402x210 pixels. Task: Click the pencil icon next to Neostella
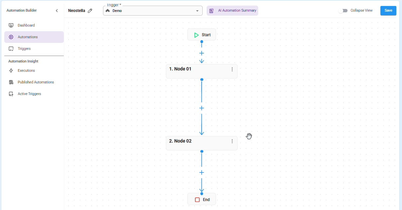point(90,11)
